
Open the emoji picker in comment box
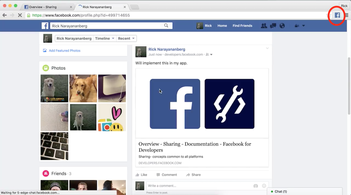pyautogui.click(x=264, y=186)
